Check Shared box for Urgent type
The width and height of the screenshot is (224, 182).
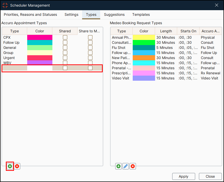(65, 58)
